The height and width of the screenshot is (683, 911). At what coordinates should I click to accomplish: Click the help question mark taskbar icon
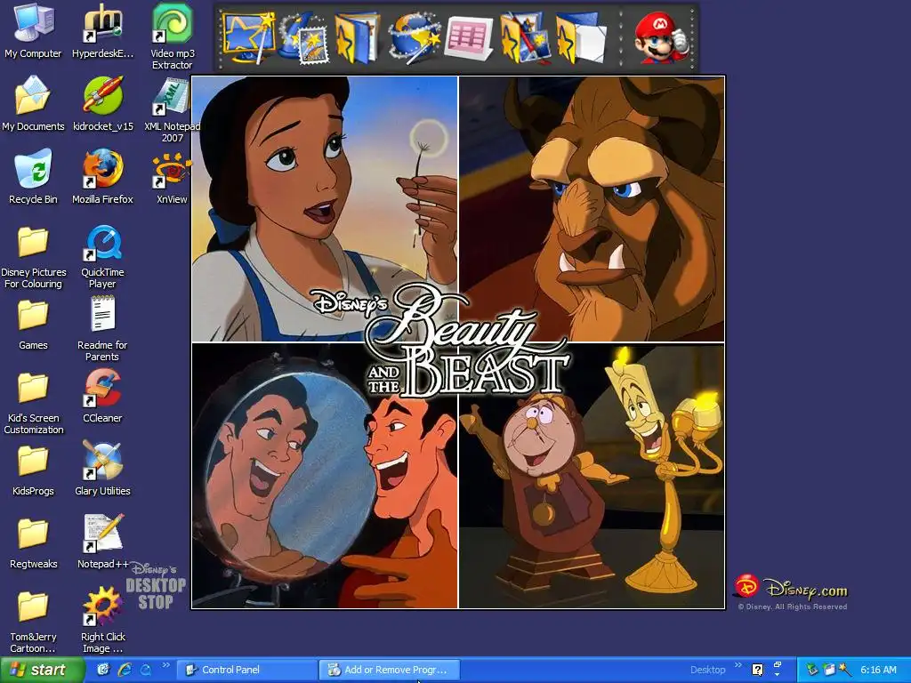pyautogui.click(x=758, y=670)
